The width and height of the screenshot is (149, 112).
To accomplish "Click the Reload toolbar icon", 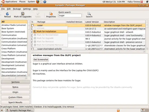I will (x=7, y=14).
